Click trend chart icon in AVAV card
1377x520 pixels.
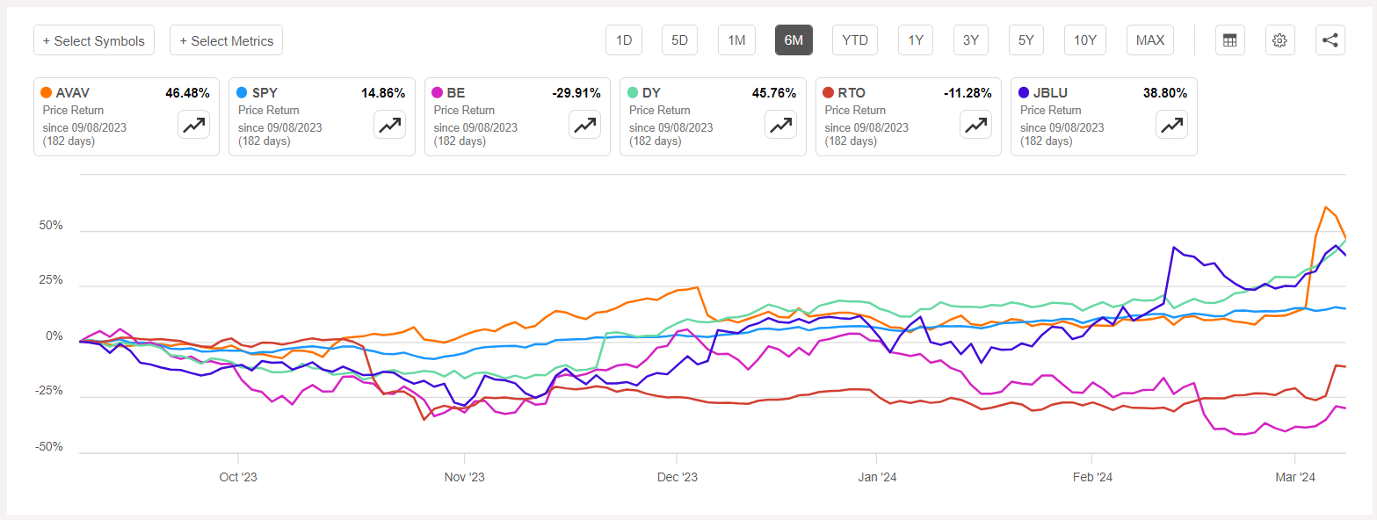click(194, 126)
